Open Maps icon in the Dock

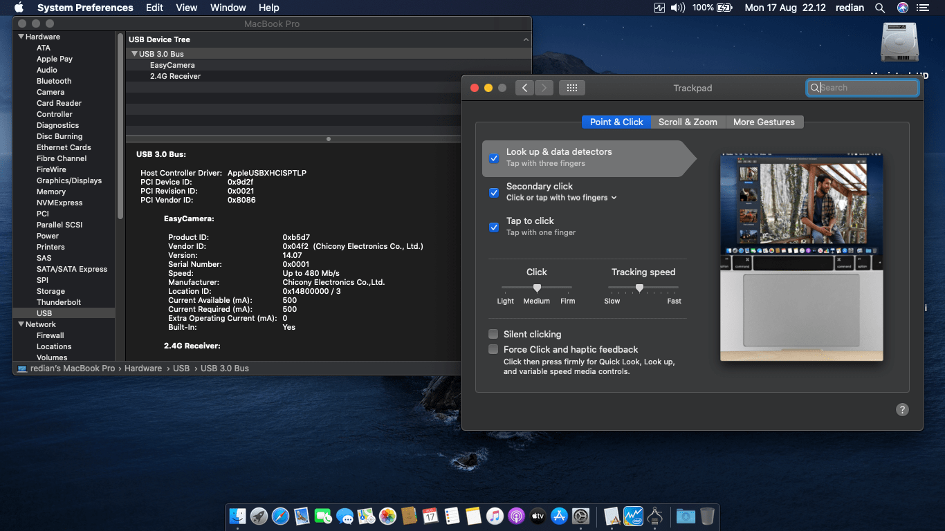pos(366,516)
